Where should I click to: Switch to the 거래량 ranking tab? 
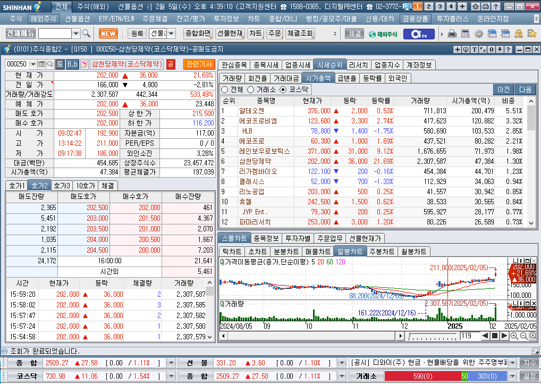232,78
